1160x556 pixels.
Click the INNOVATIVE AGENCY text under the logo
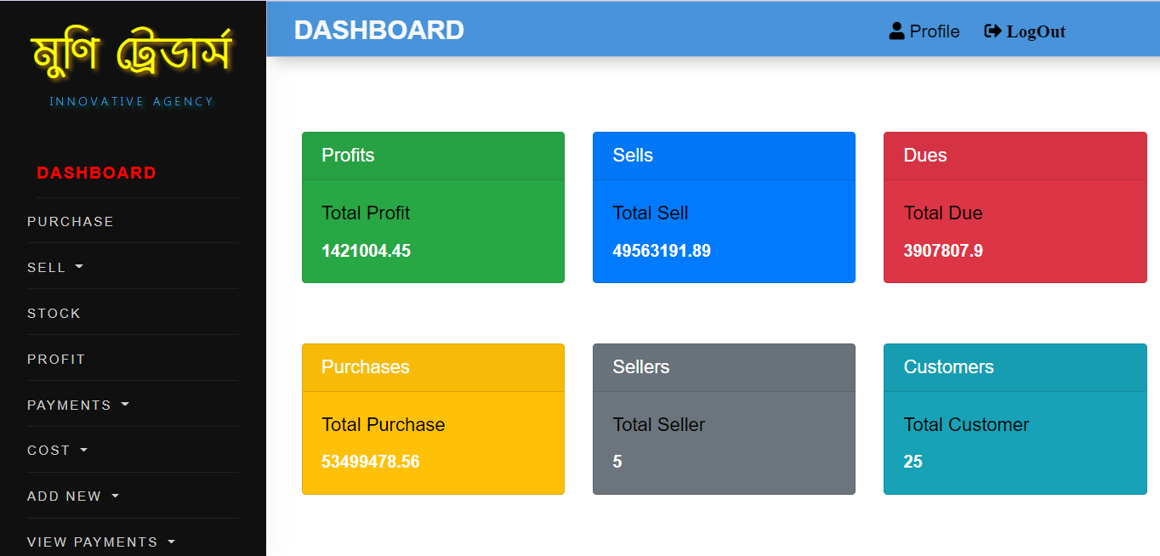coord(132,101)
